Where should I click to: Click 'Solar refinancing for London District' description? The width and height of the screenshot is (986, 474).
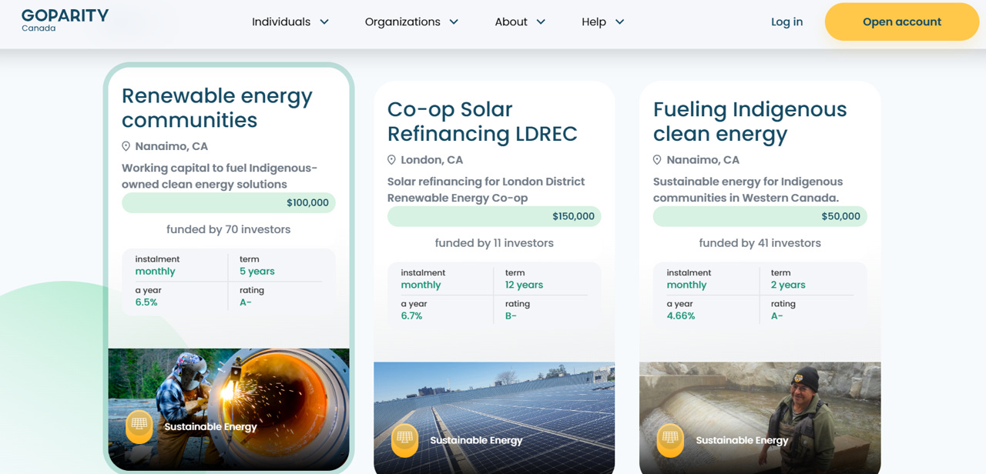click(x=486, y=190)
